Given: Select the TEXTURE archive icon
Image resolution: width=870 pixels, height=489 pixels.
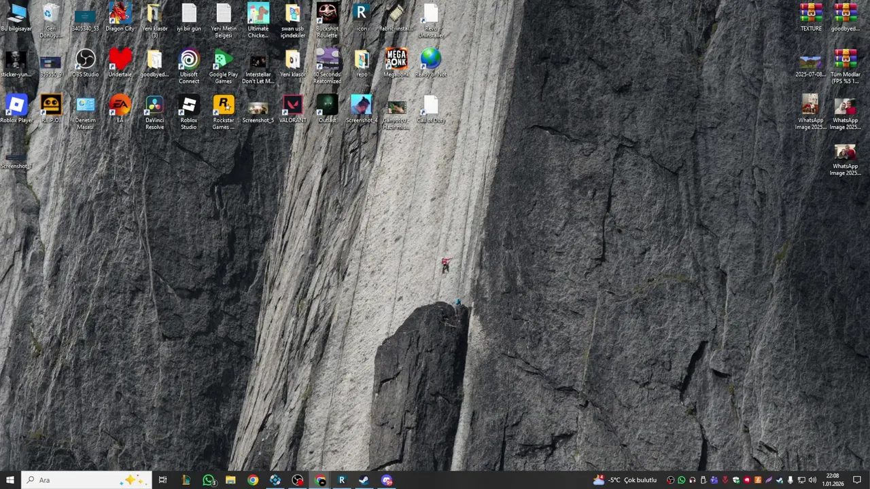Looking at the screenshot, I should click(811, 18).
